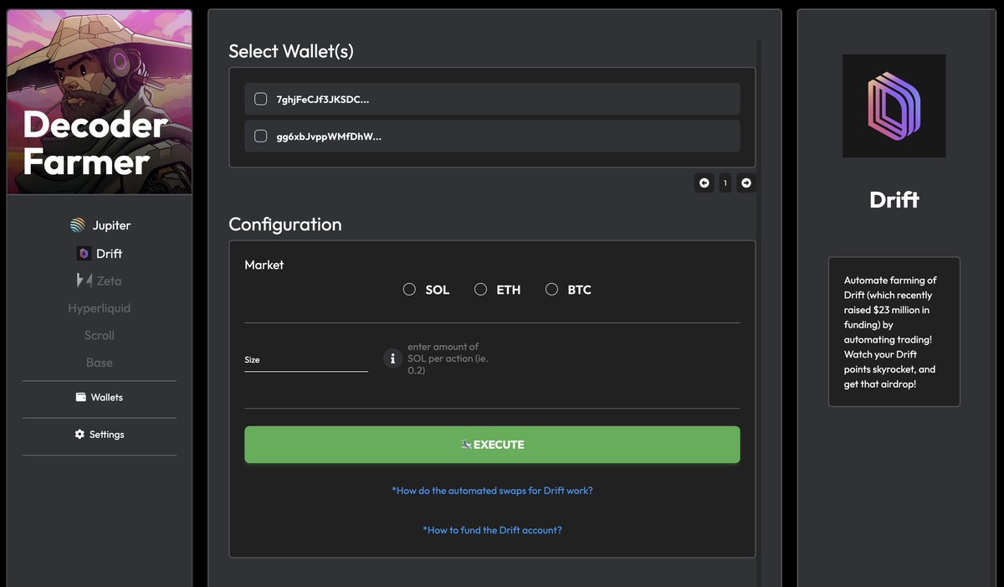
Task: Click the Drift farming description text box
Action: pyautogui.click(x=894, y=332)
